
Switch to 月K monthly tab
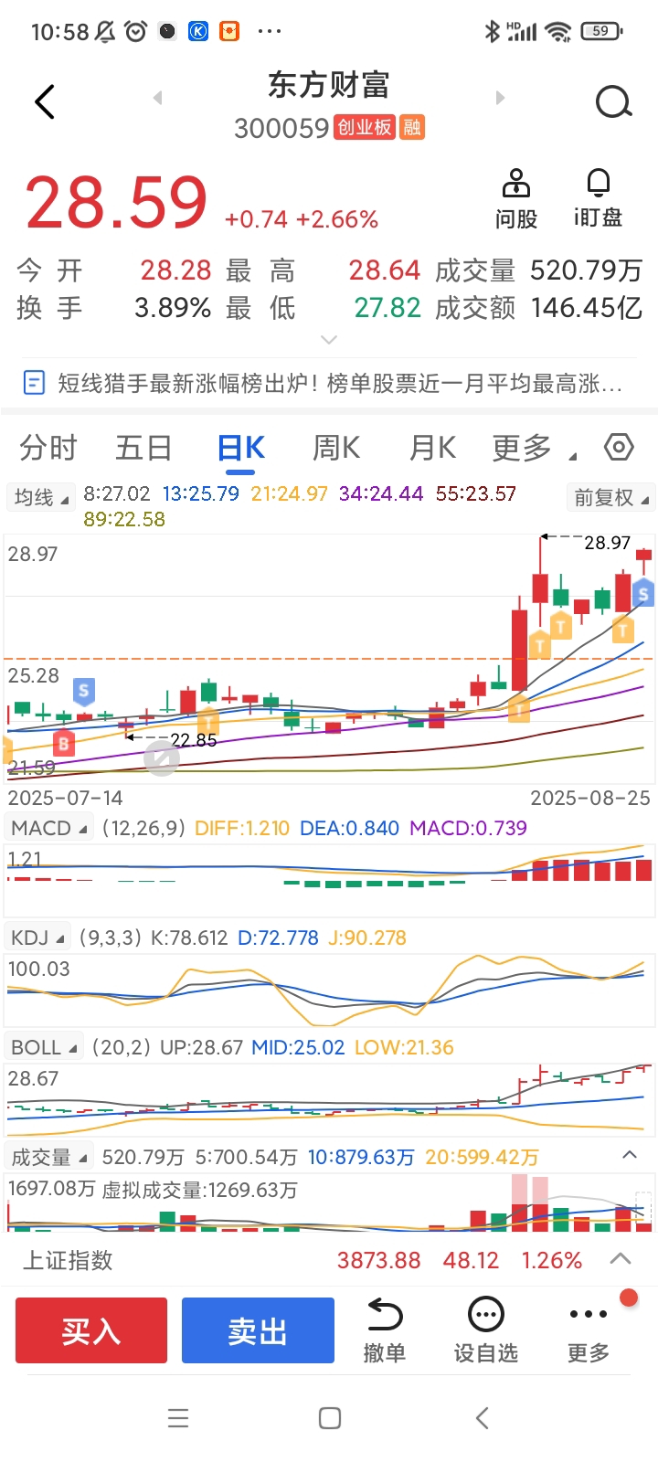pos(432,448)
